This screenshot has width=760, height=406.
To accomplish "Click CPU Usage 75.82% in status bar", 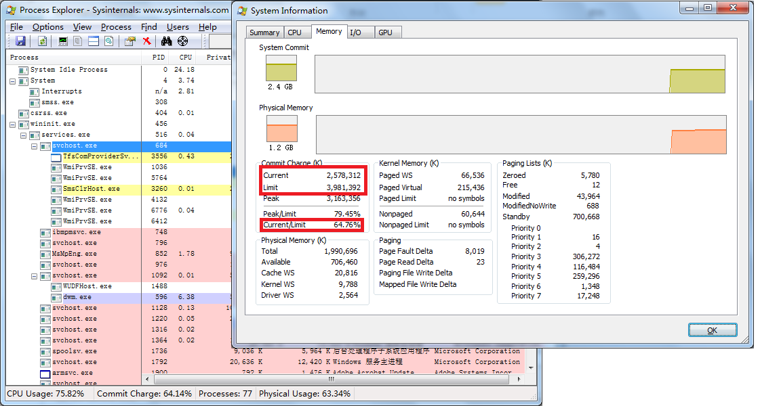I will point(45,394).
